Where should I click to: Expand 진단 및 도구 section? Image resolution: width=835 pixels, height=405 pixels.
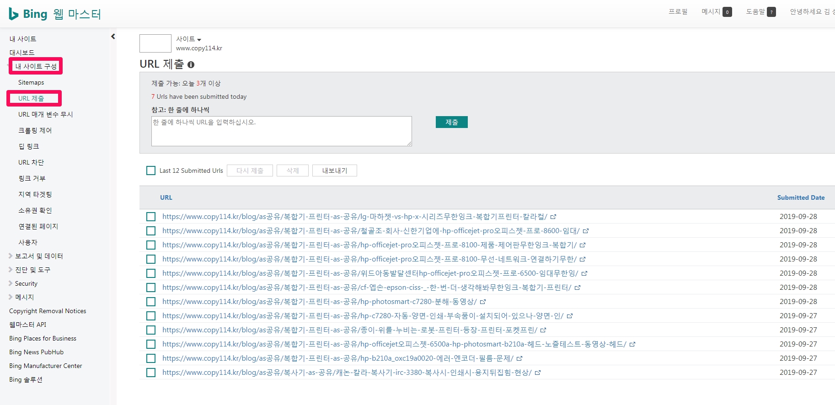click(11, 270)
